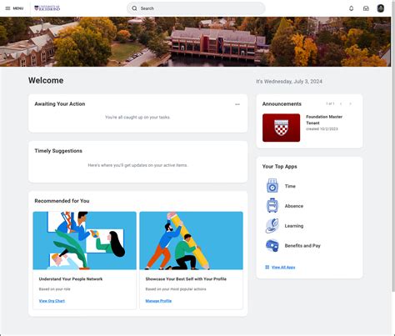Open the Absence app label
395x336 pixels.
tap(294, 206)
